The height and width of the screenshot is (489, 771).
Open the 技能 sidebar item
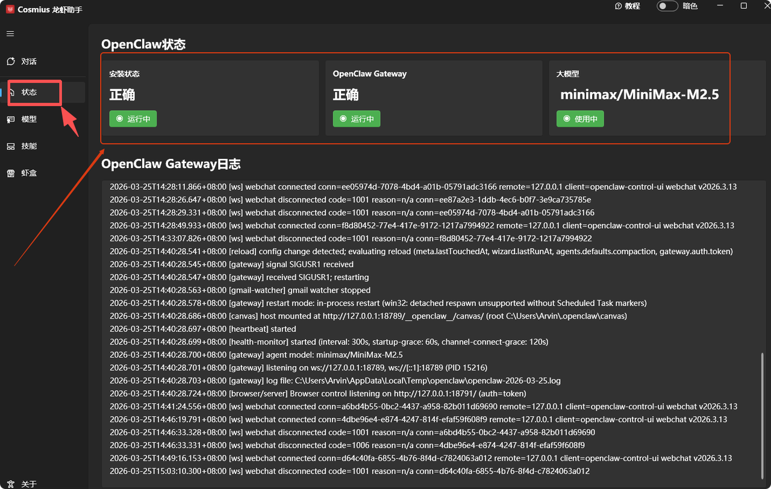pyautogui.click(x=43, y=146)
